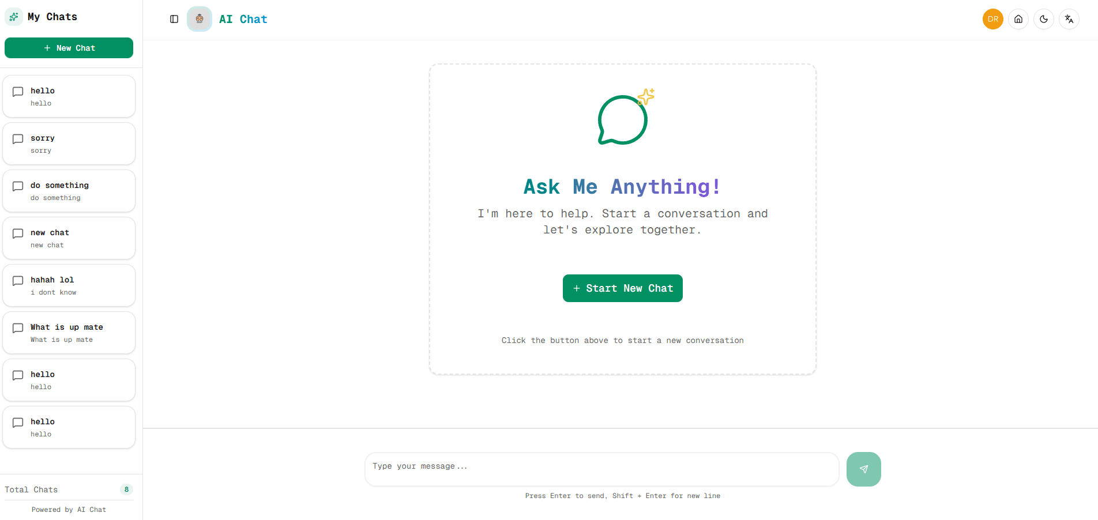Click the chat bubble illustration

[x=623, y=119]
